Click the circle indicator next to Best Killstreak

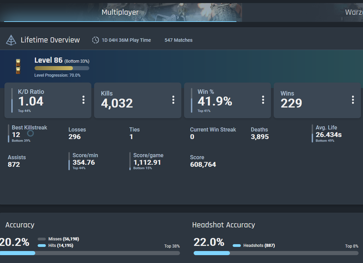point(30,133)
